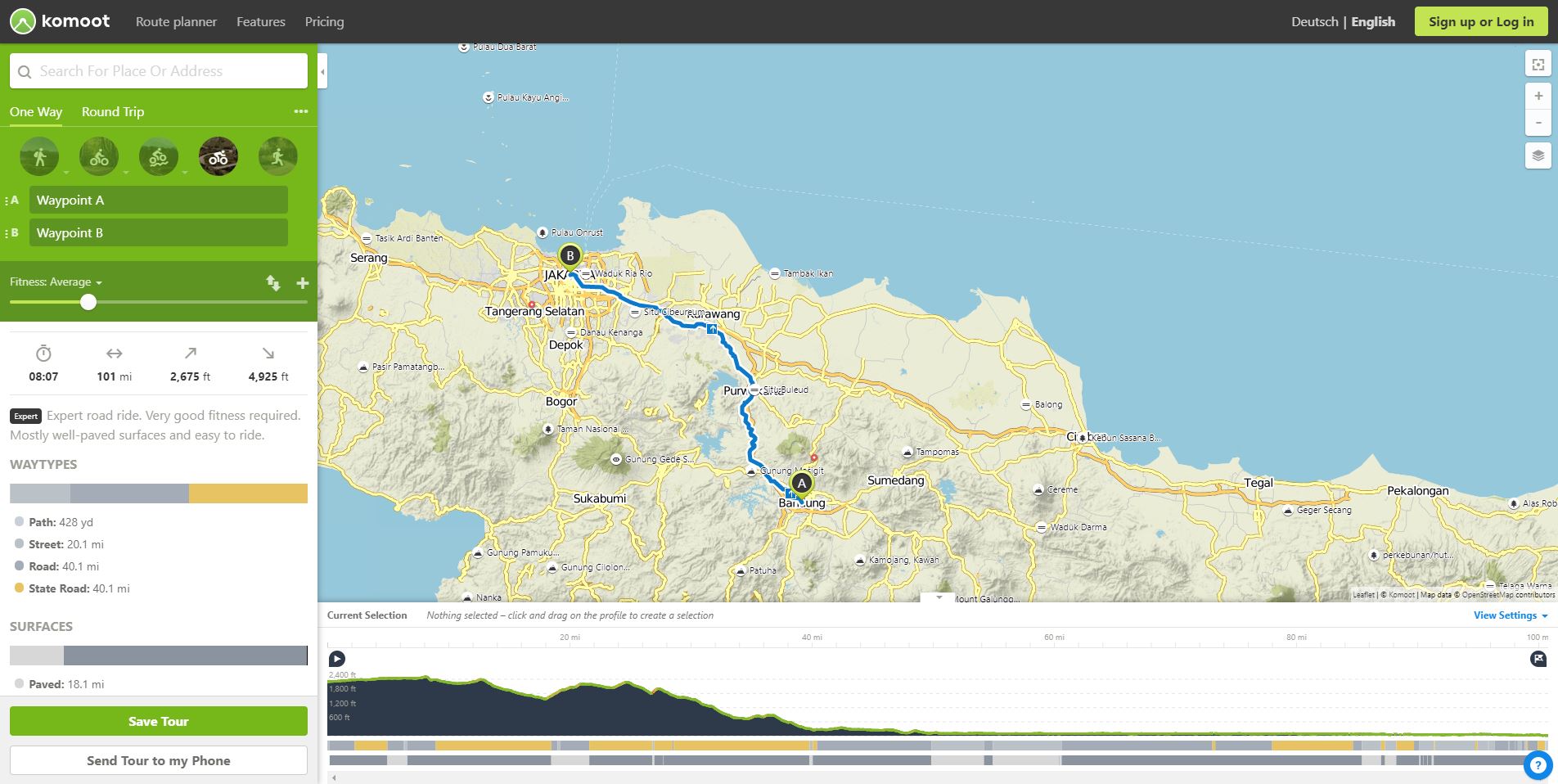
Task: Select the road cycling sport icon
Action: click(218, 155)
